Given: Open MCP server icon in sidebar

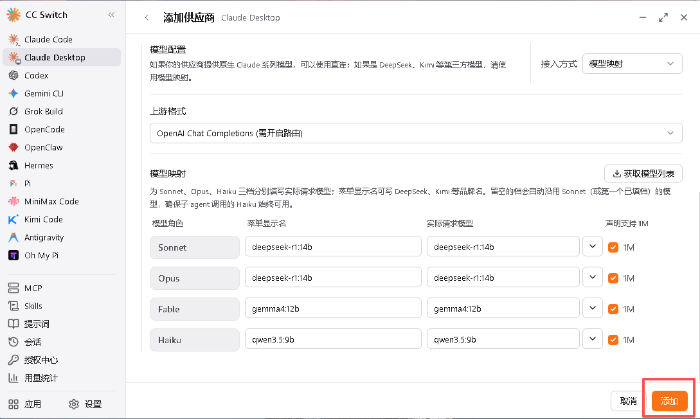Looking at the screenshot, I should click(x=13, y=289).
